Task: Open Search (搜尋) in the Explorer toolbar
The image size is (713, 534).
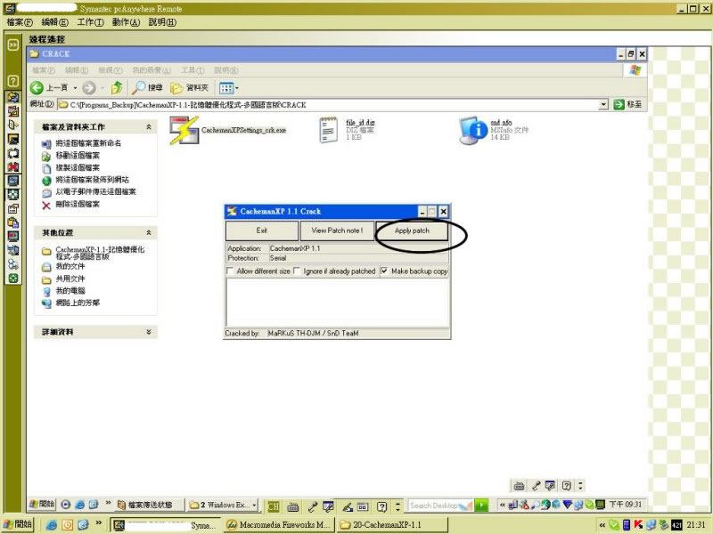Action: pyautogui.click(x=147, y=87)
